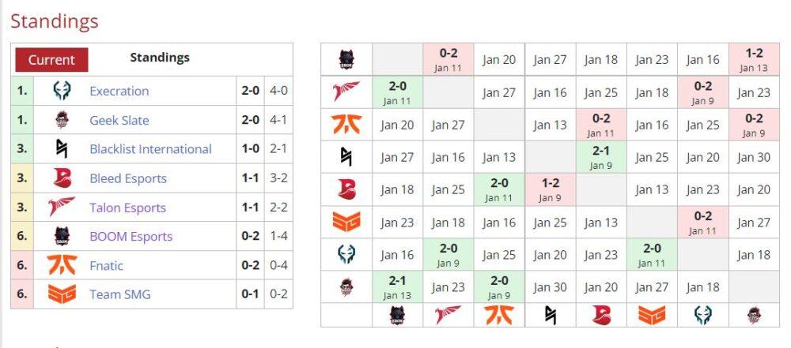The height and width of the screenshot is (348, 791).
Task: Click BOOM Esports logo in standings list
Action: pyautogui.click(x=62, y=236)
